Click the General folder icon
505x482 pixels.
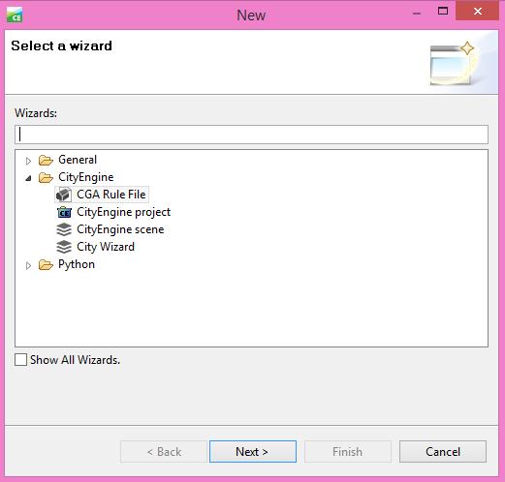click(46, 160)
